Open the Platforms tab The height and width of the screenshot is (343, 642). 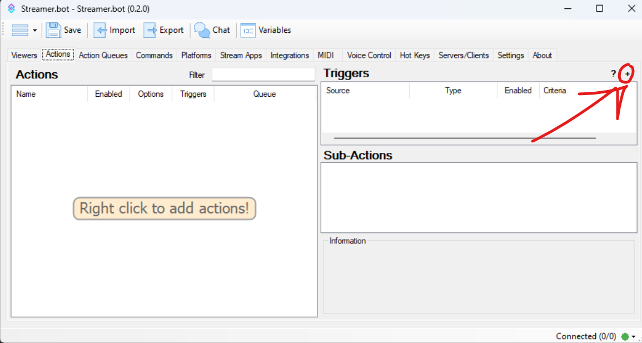(x=197, y=55)
